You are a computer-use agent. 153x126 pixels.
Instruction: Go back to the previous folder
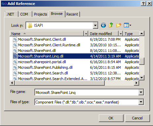pos(103,25)
